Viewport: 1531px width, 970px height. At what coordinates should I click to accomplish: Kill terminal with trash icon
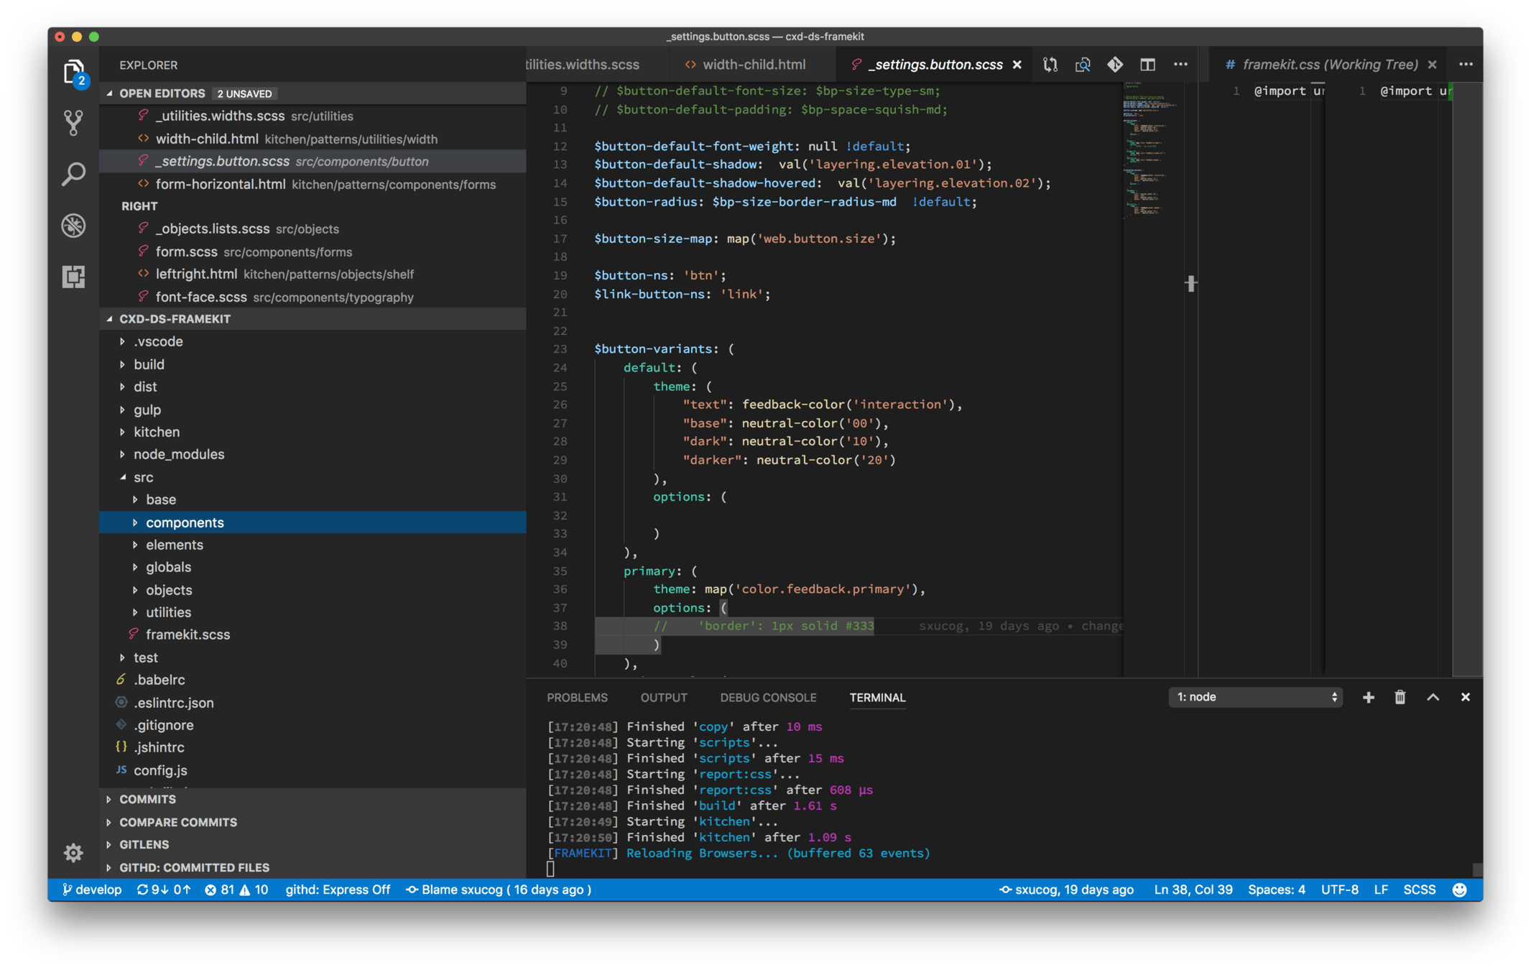tap(1400, 697)
